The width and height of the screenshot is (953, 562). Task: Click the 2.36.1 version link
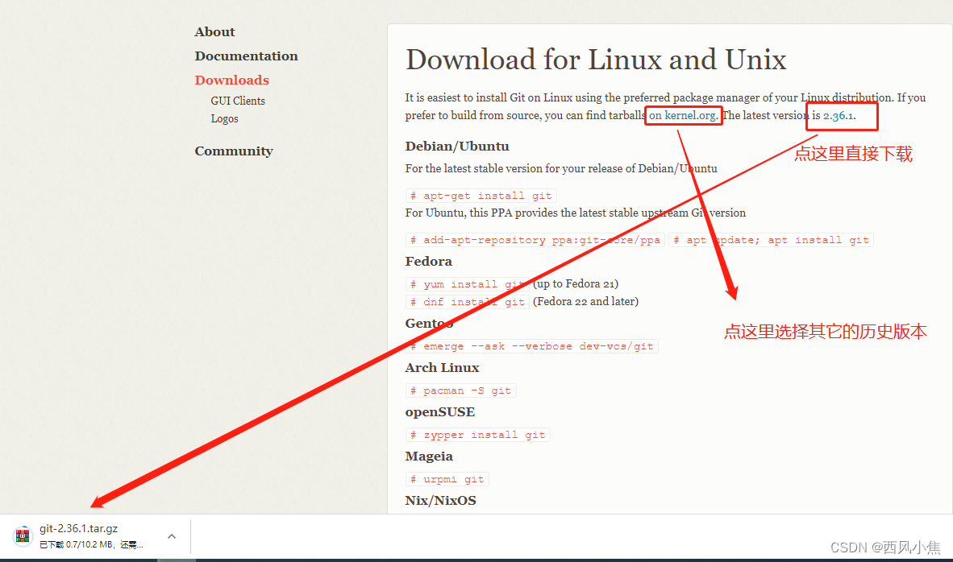tap(838, 115)
